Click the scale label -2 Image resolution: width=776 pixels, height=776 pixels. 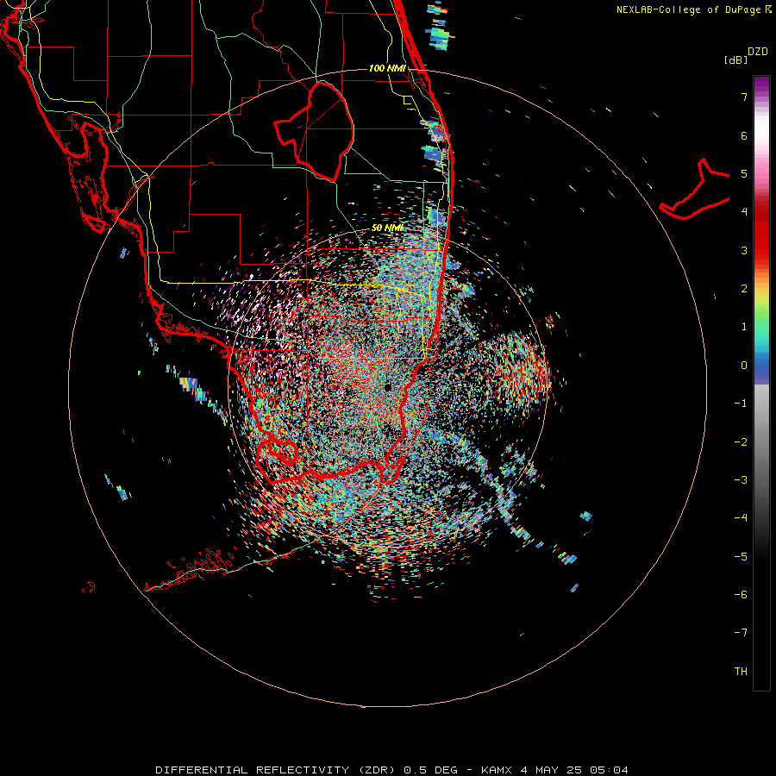pyautogui.click(x=741, y=442)
